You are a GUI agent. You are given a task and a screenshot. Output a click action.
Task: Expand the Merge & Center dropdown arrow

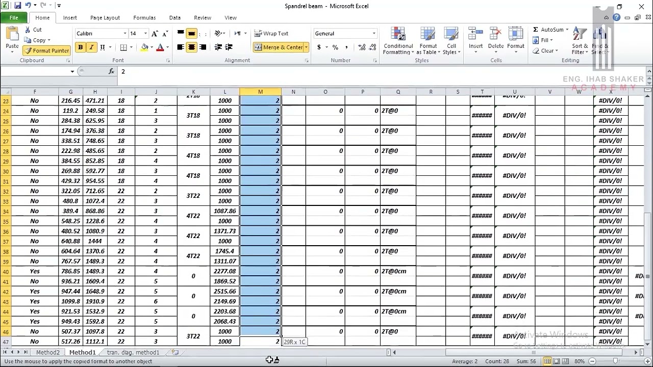click(306, 47)
